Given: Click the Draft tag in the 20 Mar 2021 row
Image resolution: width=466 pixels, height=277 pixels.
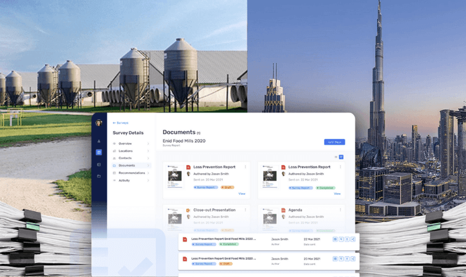Looking at the screenshot, I should pos(226,264).
